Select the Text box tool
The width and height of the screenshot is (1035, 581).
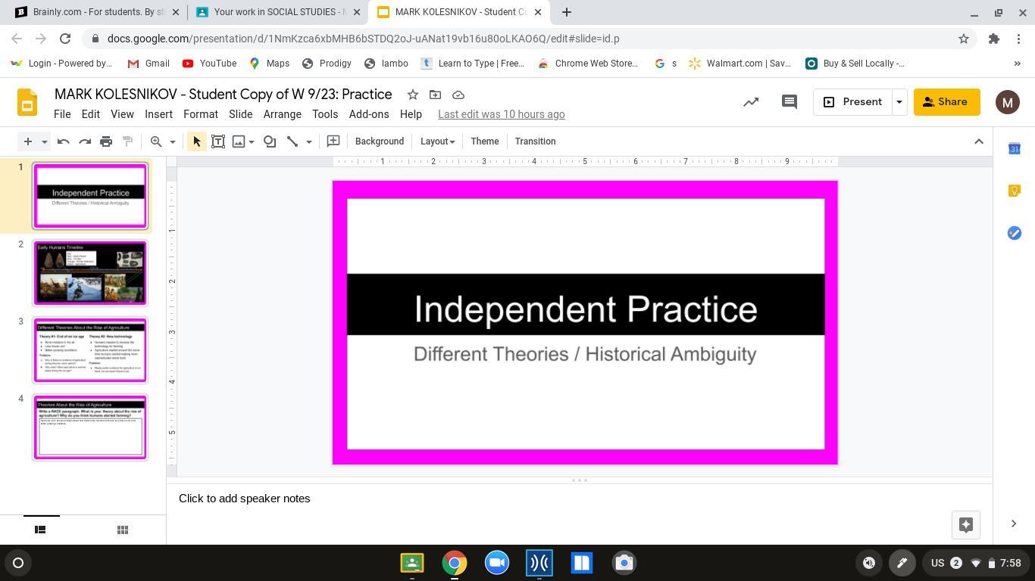[218, 141]
